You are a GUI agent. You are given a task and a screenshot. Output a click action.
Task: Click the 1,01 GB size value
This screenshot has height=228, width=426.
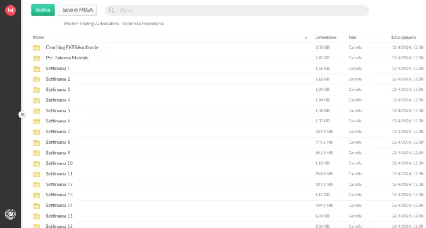click(x=323, y=216)
